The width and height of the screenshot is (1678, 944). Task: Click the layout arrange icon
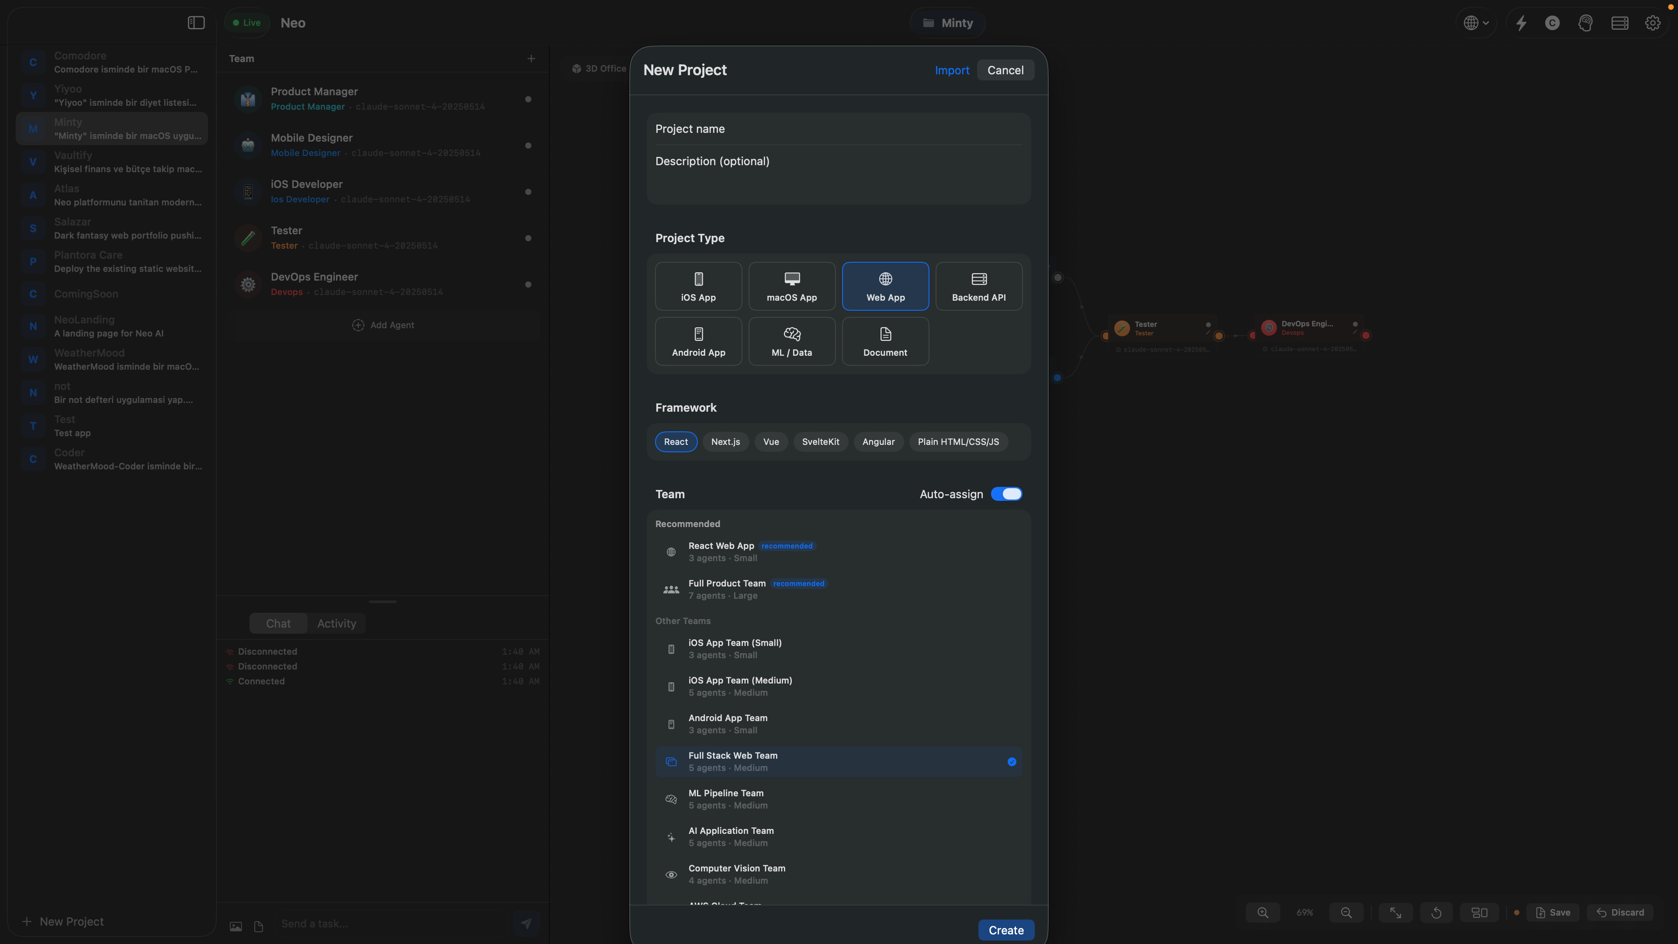(x=1479, y=913)
